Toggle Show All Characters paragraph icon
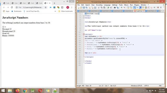The height and width of the screenshot is (93, 167). [x=137, y=7]
